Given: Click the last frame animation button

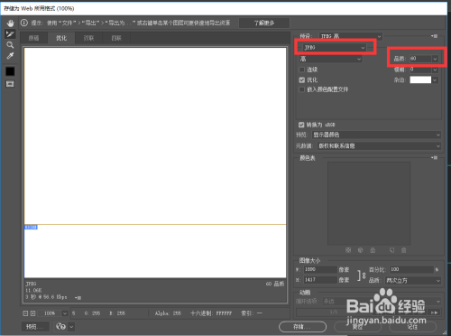Looking at the screenshot, I should [434, 313].
